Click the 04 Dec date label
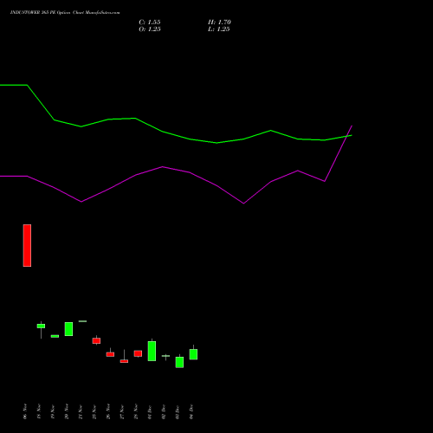 click(191, 412)
